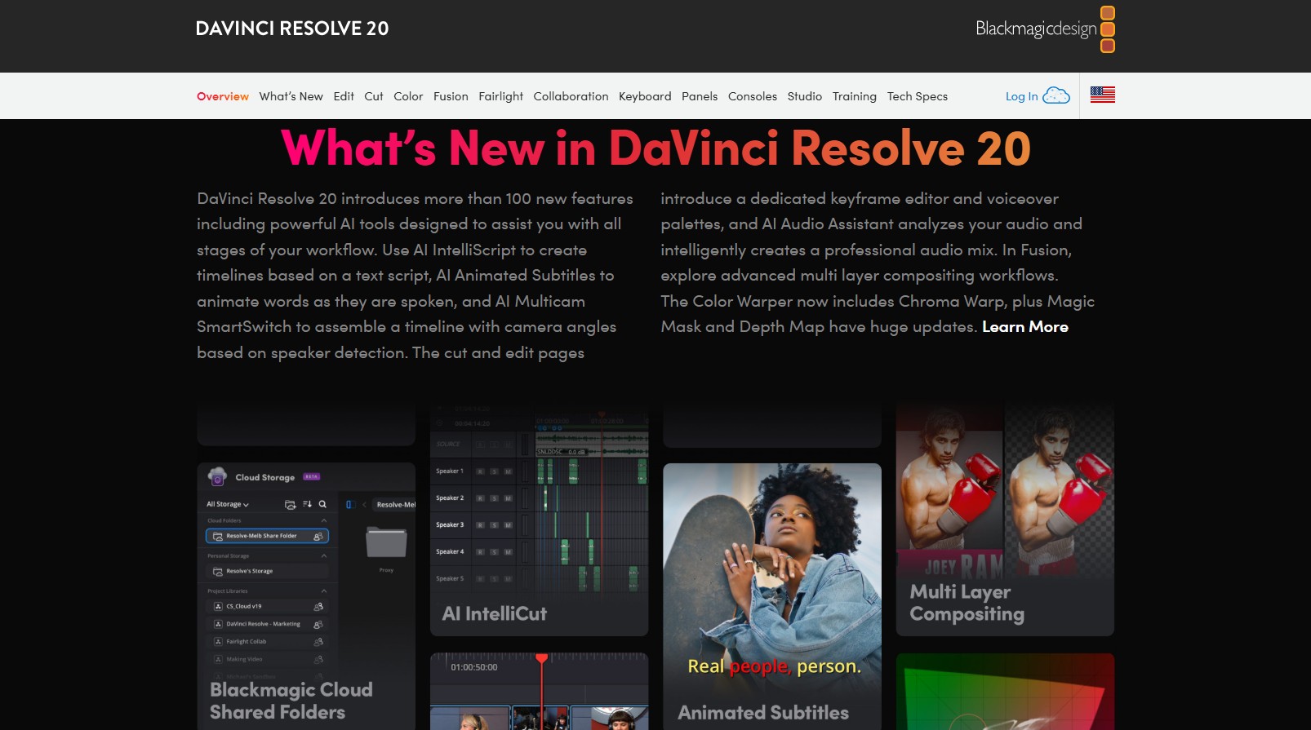Solo Speaker 4 with its S button

tap(494, 552)
